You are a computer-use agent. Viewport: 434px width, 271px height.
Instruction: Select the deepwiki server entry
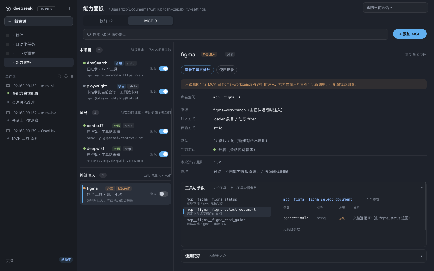pyautogui.click(x=125, y=155)
